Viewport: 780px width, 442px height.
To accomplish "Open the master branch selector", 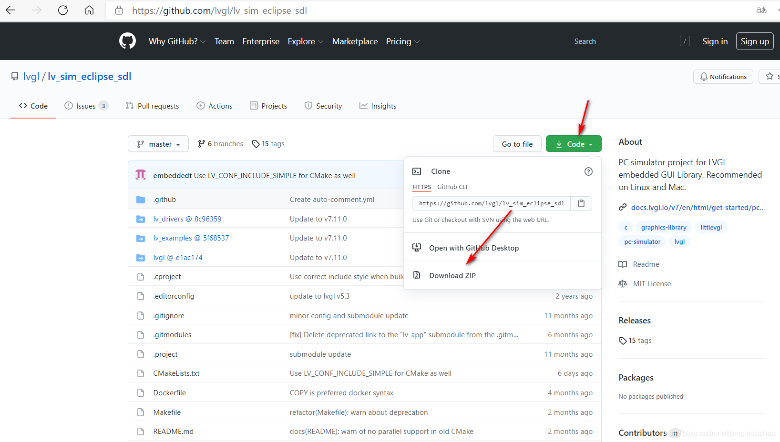I will (x=158, y=144).
